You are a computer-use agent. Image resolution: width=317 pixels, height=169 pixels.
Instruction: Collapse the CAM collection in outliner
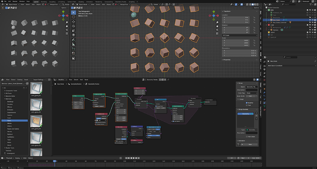point(266,25)
